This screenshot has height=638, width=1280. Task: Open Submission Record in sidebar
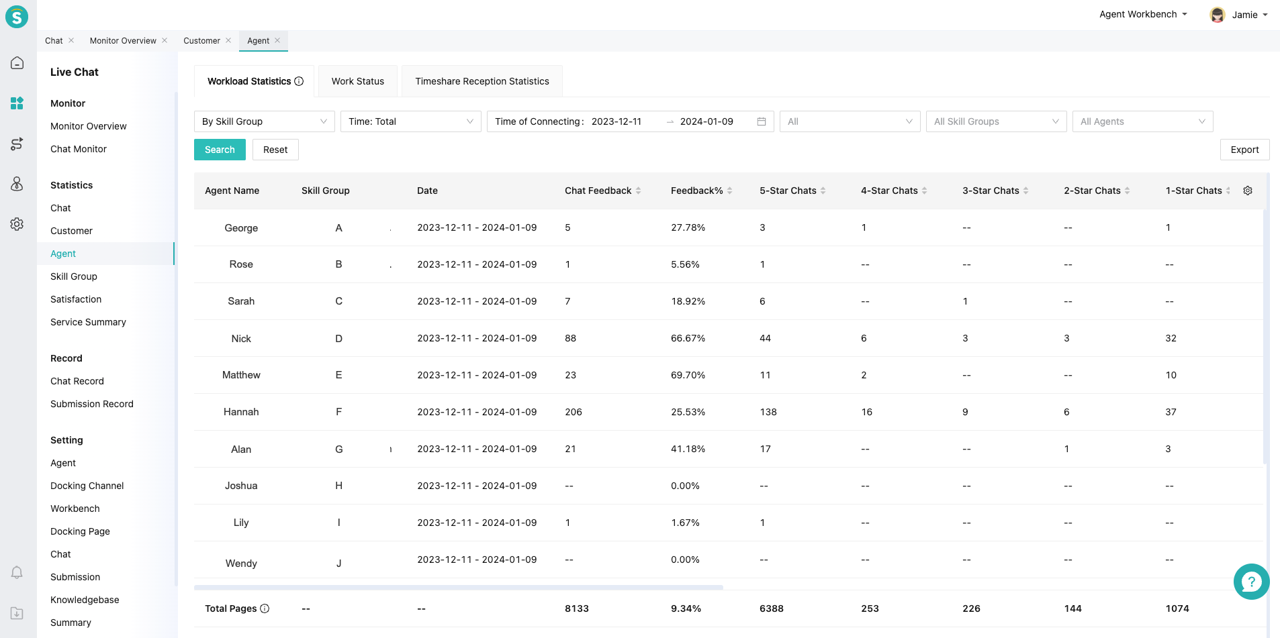pos(92,404)
